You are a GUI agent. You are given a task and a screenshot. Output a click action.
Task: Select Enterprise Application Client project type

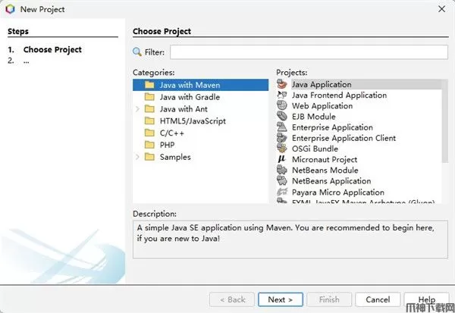coord(344,139)
